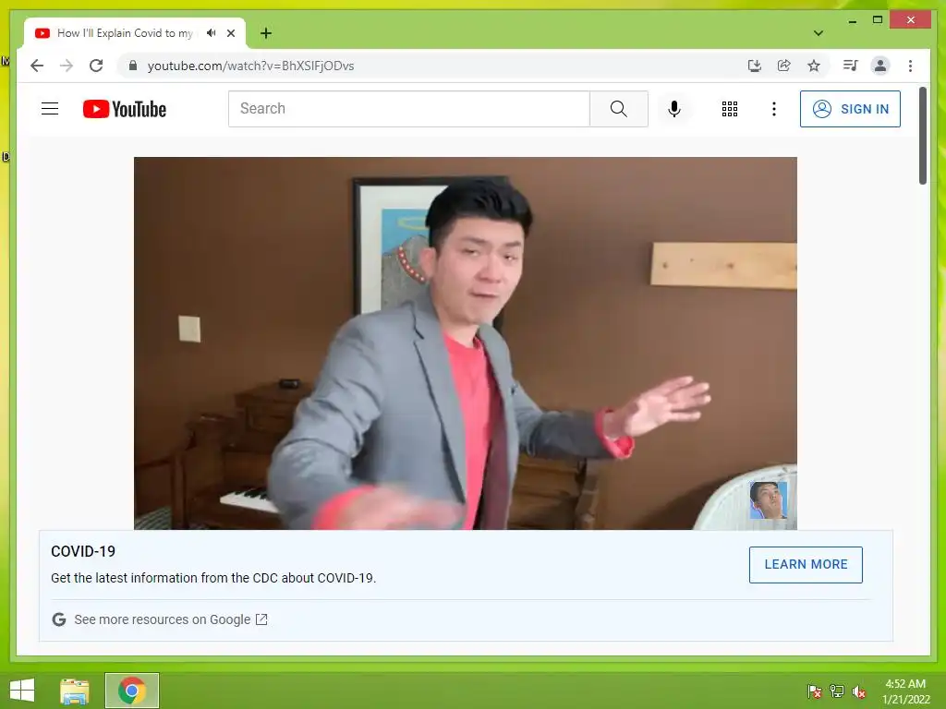Click the Chrome taskbar icon
This screenshot has height=709, width=946.
[x=132, y=691]
